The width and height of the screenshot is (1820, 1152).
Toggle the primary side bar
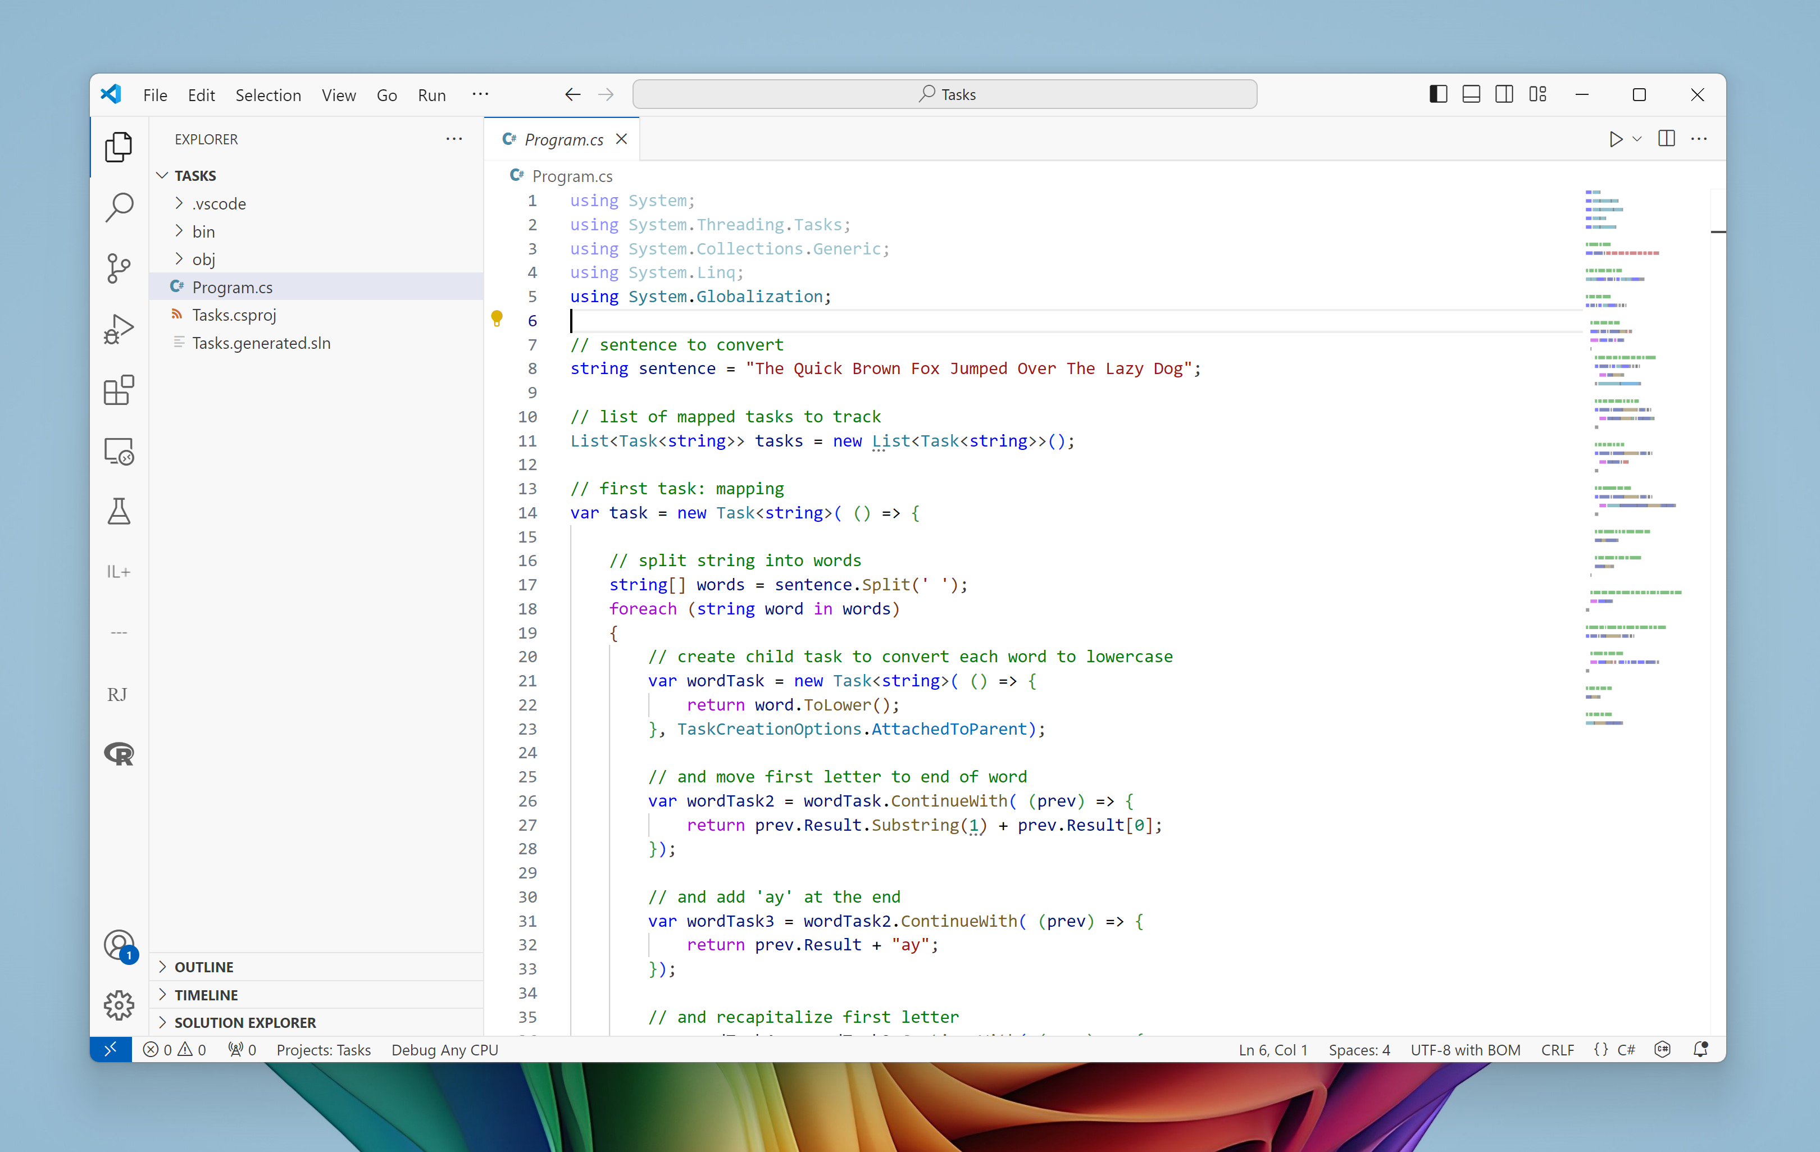pos(1437,94)
